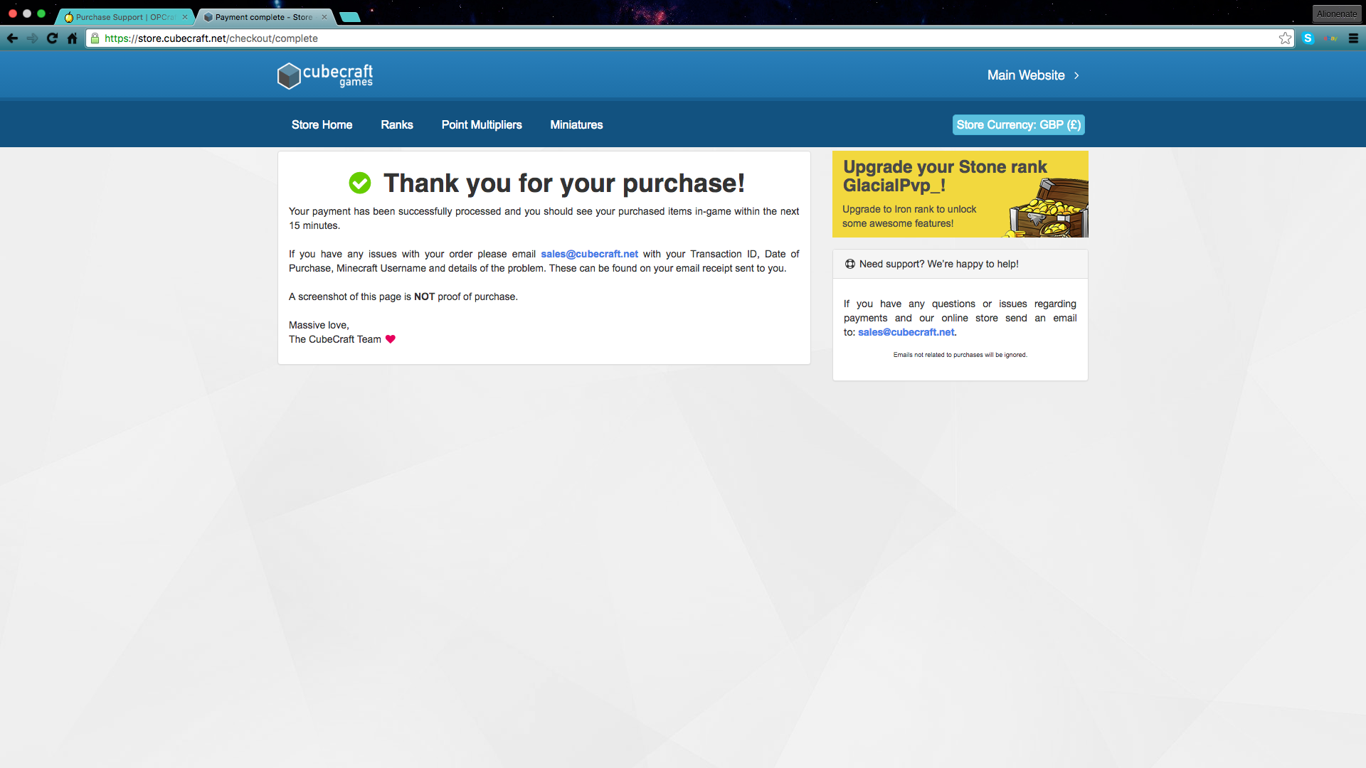Open the Miniatures menu item
Image resolution: width=1366 pixels, height=768 pixels.
pos(576,124)
